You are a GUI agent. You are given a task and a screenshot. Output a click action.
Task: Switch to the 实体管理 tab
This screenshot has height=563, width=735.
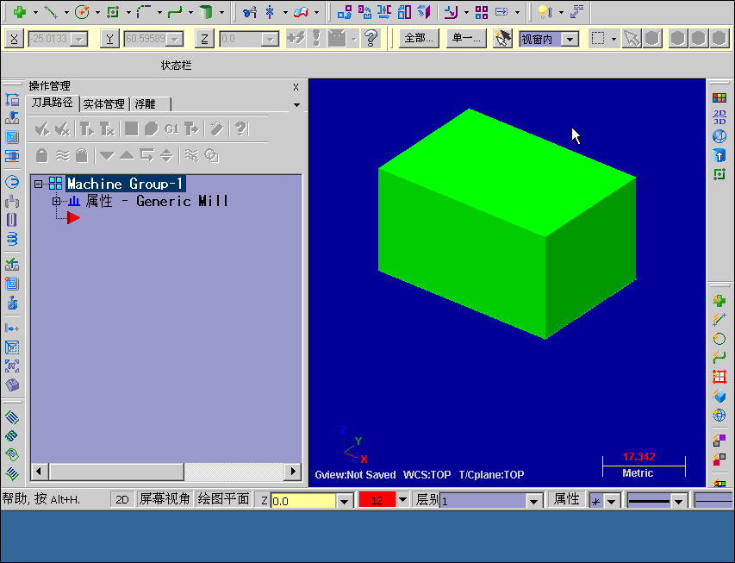tap(103, 103)
